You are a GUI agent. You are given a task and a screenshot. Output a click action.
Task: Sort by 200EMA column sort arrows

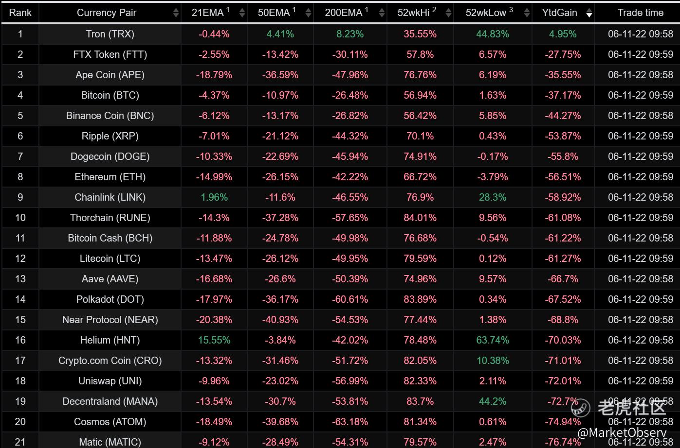click(381, 13)
